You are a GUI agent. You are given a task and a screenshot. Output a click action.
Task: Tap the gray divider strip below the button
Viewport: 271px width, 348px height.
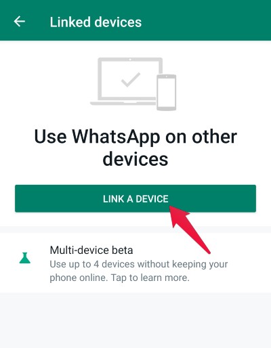[x=135, y=230]
